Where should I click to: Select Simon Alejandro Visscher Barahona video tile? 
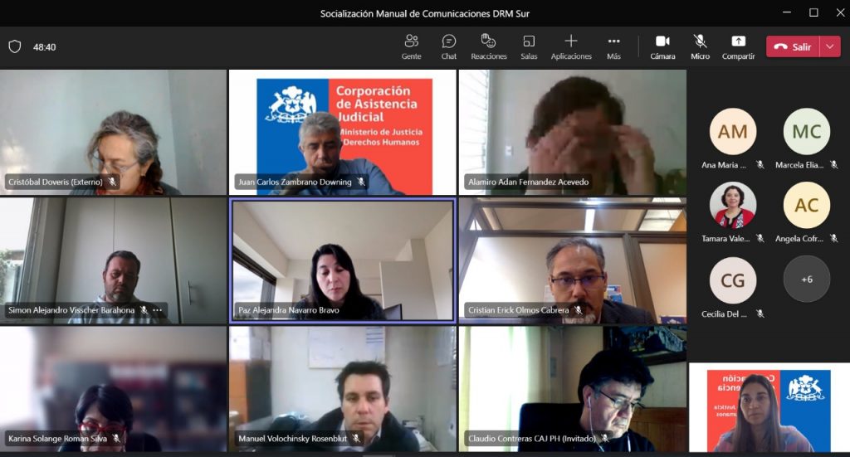113,260
